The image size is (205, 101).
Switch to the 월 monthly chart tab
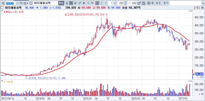pyautogui.click(x=75, y=3)
